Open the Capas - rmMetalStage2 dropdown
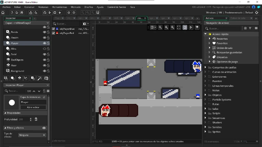 click(x=26, y=23)
